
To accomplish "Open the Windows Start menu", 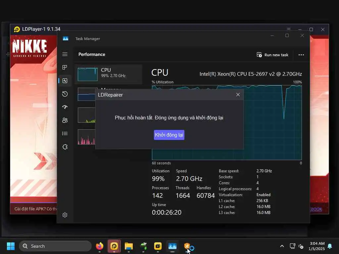I will click(11, 246).
